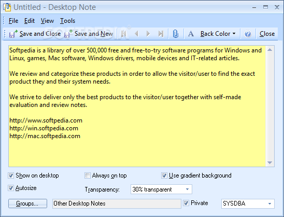
Task: Open the Transparency dropdown showing 30% transparent
Action: pos(161,189)
